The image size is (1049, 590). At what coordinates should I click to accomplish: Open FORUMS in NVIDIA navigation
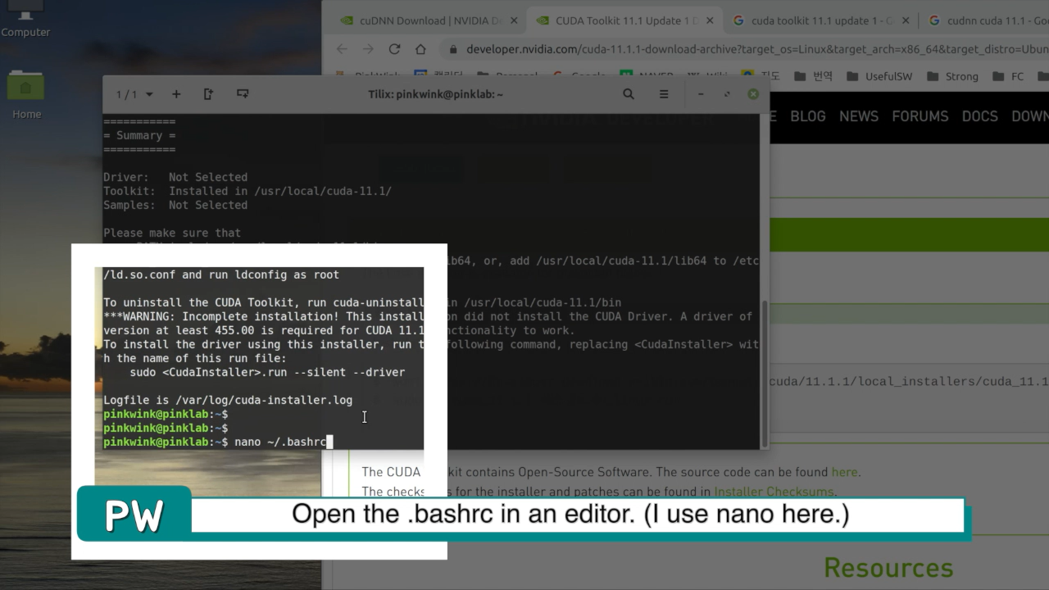pyautogui.click(x=920, y=116)
